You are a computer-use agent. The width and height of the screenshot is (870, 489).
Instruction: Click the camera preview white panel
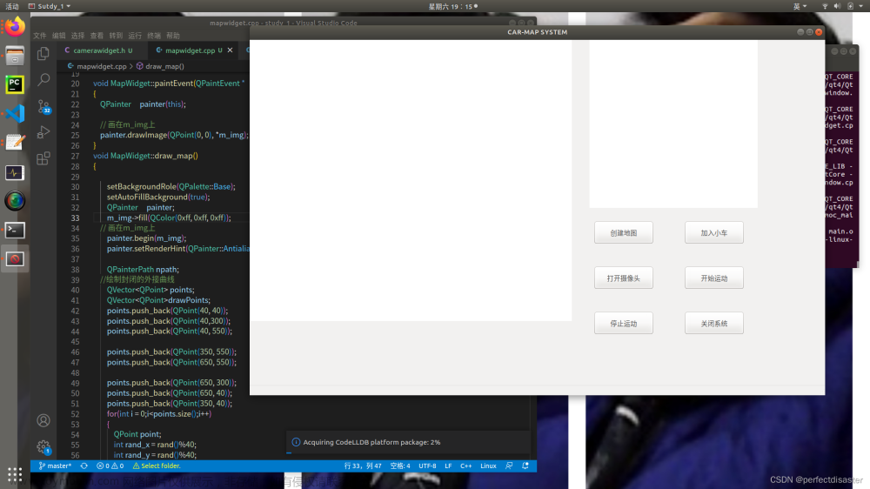(673, 124)
